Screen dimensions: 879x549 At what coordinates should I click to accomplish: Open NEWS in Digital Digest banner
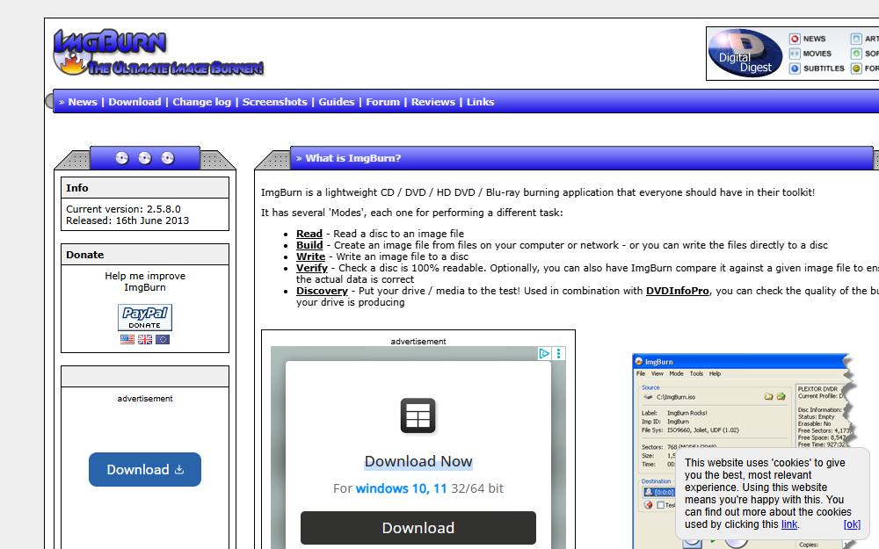point(814,39)
